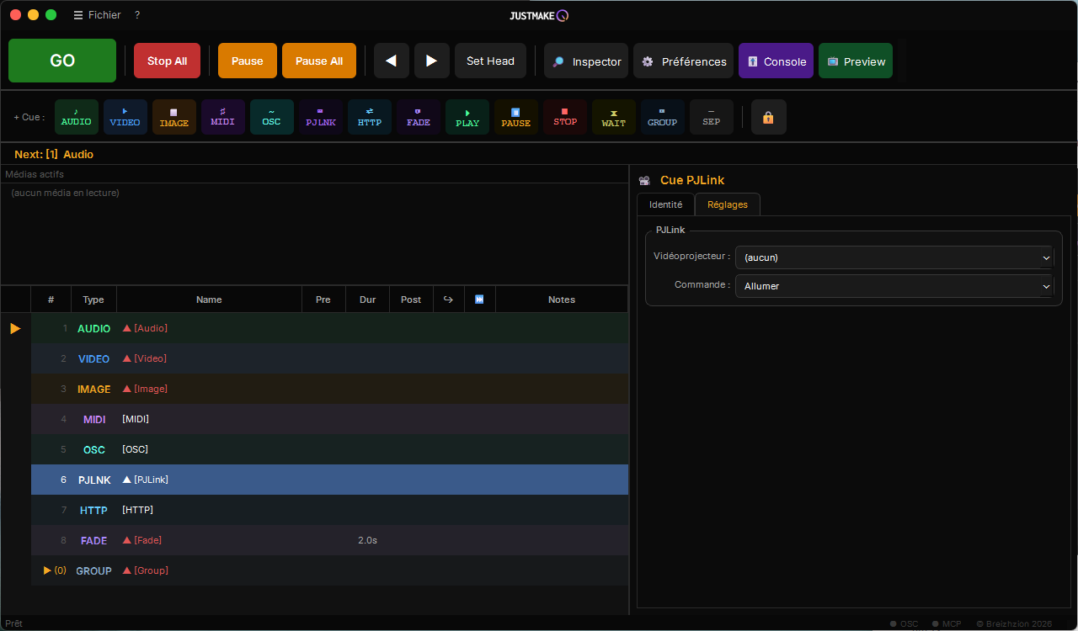Image resolution: width=1078 pixels, height=631 pixels.
Task: Click the red Stop All button
Action: click(167, 61)
